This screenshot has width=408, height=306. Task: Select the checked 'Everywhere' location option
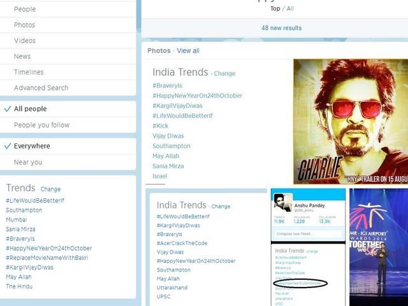point(68,146)
